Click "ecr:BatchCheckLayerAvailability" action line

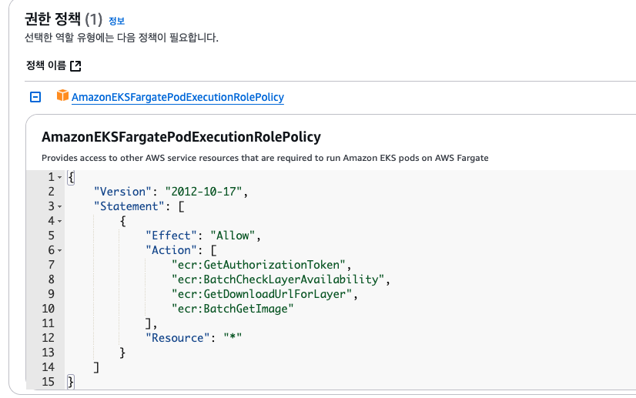[x=278, y=279]
